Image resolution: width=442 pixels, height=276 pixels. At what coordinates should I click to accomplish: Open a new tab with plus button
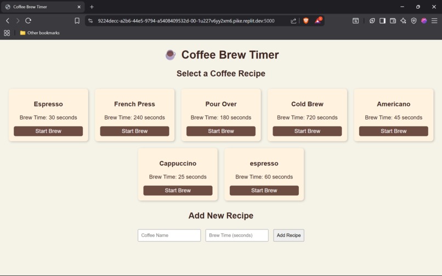pos(92,7)
